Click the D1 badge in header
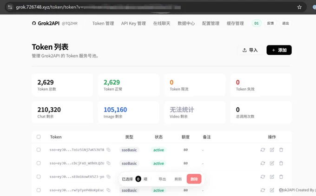This screenshot has height=196, width=316. [257, 23]
